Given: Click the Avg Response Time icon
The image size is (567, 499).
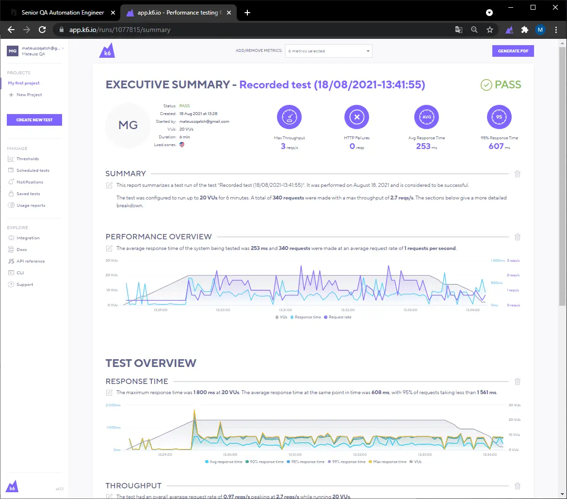Looking at the screenshot, I should [x=426, y=117].
